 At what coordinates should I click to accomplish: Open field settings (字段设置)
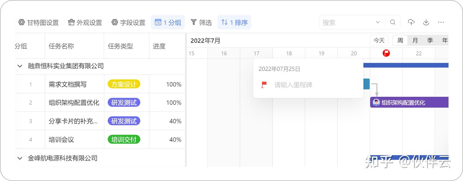(128, 22)
